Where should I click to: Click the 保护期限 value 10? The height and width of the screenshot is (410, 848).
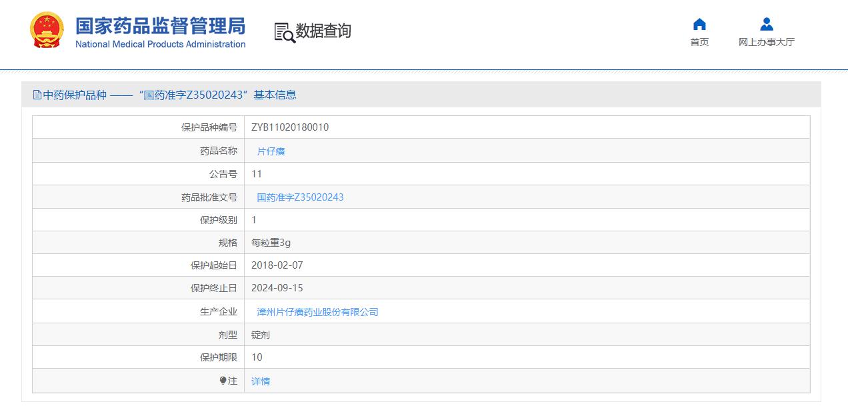(x=257, y=357)
